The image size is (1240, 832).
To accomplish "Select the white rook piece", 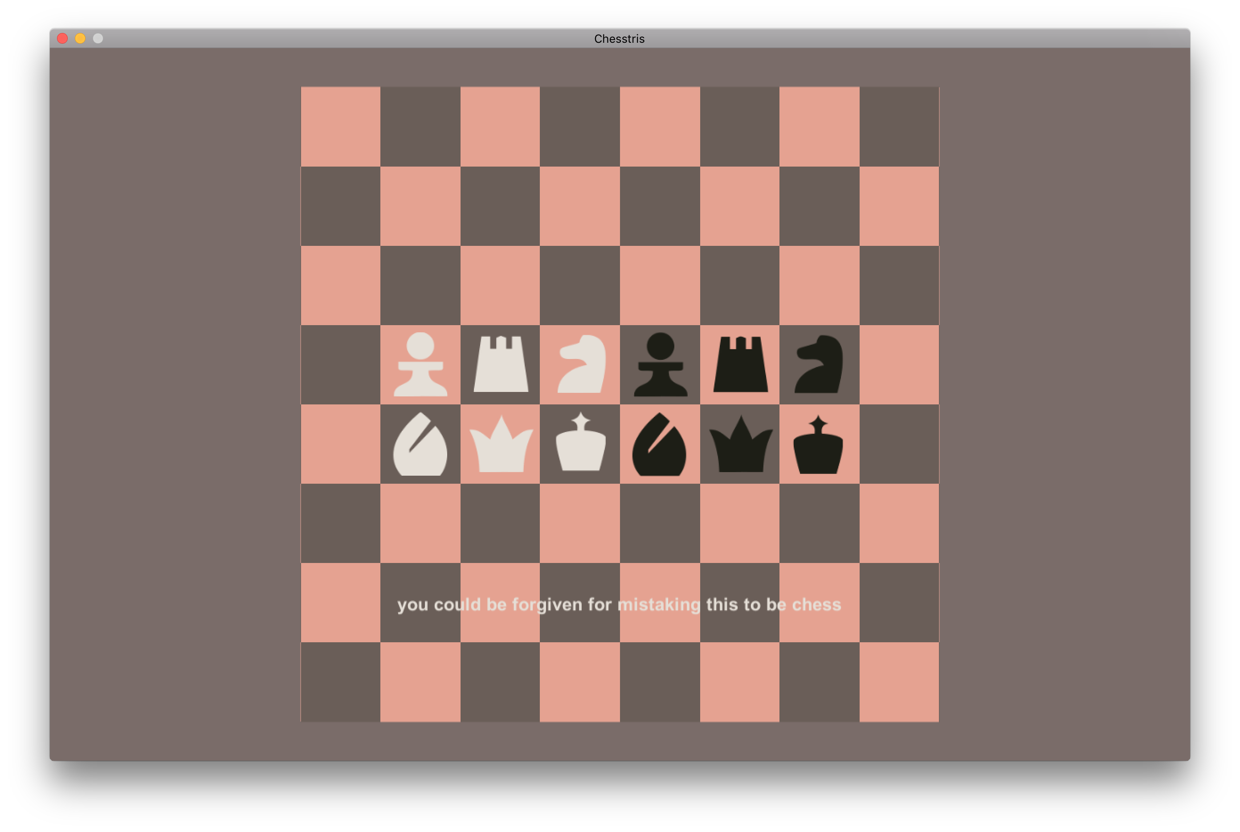I will (x=500, y=364).
